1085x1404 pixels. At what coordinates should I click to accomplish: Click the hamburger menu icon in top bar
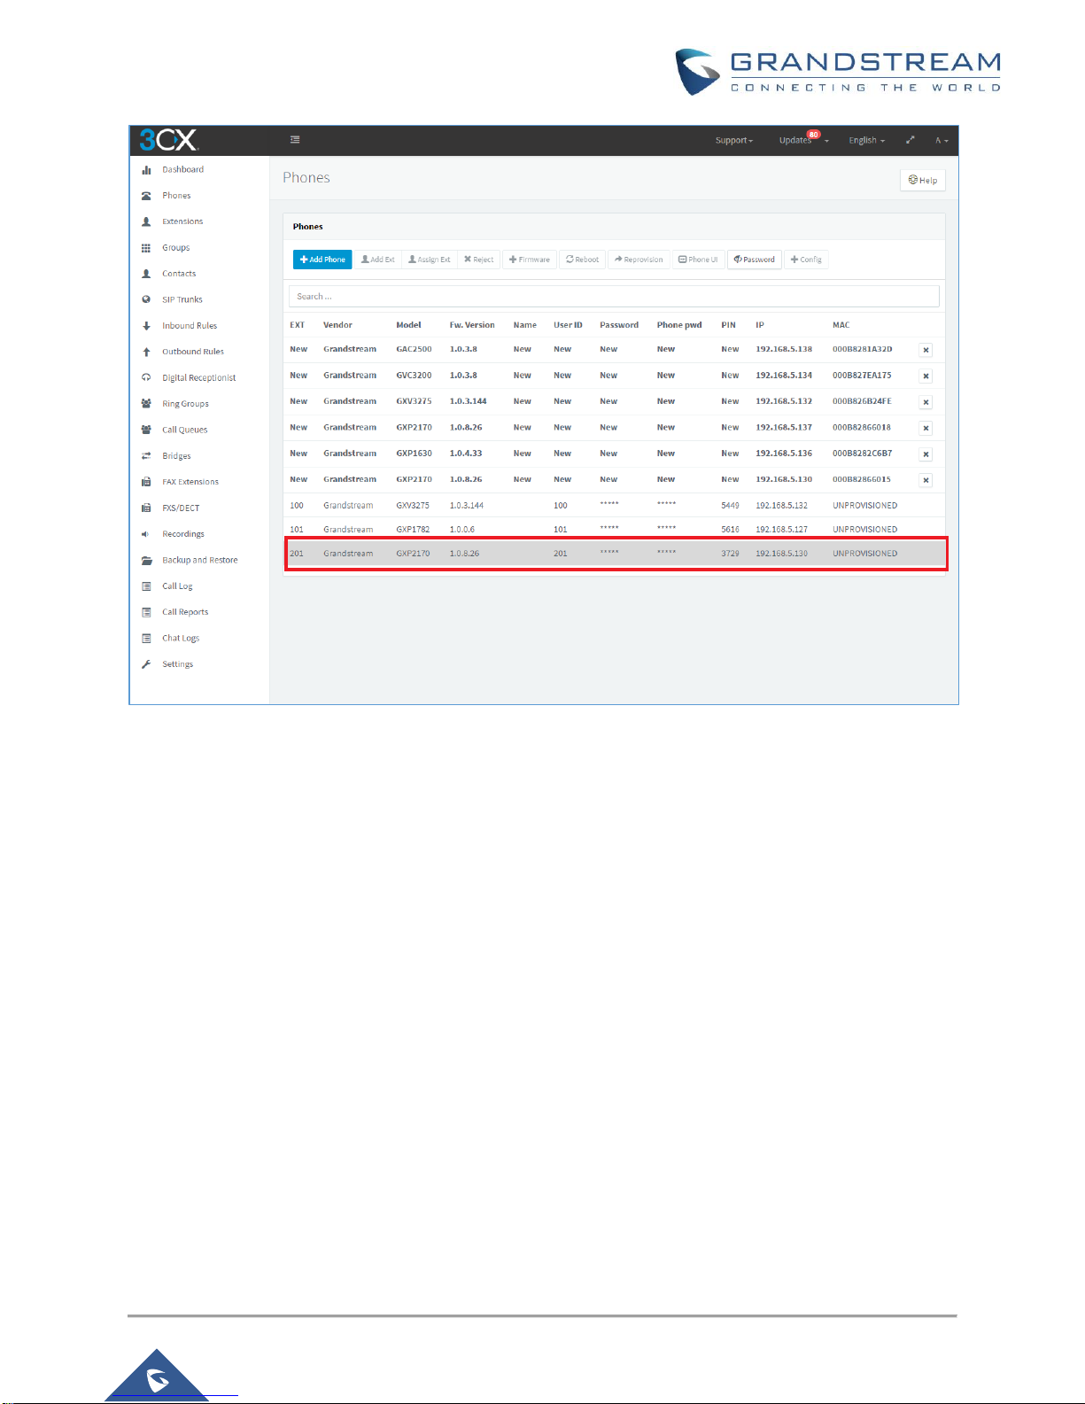click(x=295, y=140)
